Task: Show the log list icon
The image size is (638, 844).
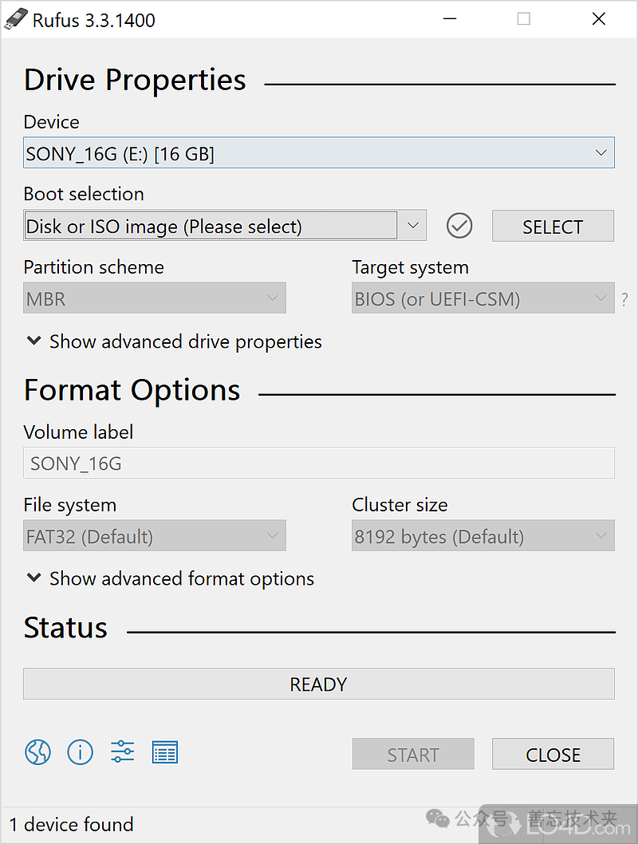Action: [x=164, y=751]
